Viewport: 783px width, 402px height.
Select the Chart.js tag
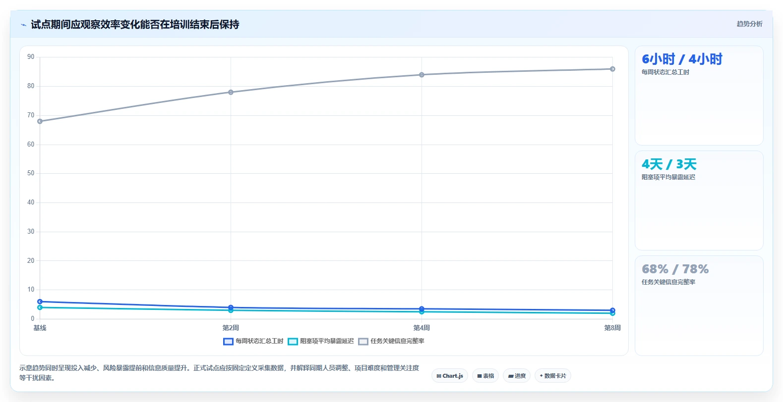coord(450,376)
